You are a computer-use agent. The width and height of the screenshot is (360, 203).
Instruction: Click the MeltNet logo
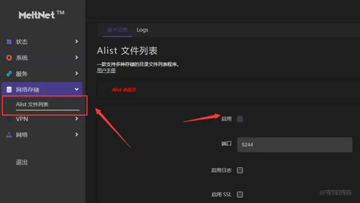point(41,15)
